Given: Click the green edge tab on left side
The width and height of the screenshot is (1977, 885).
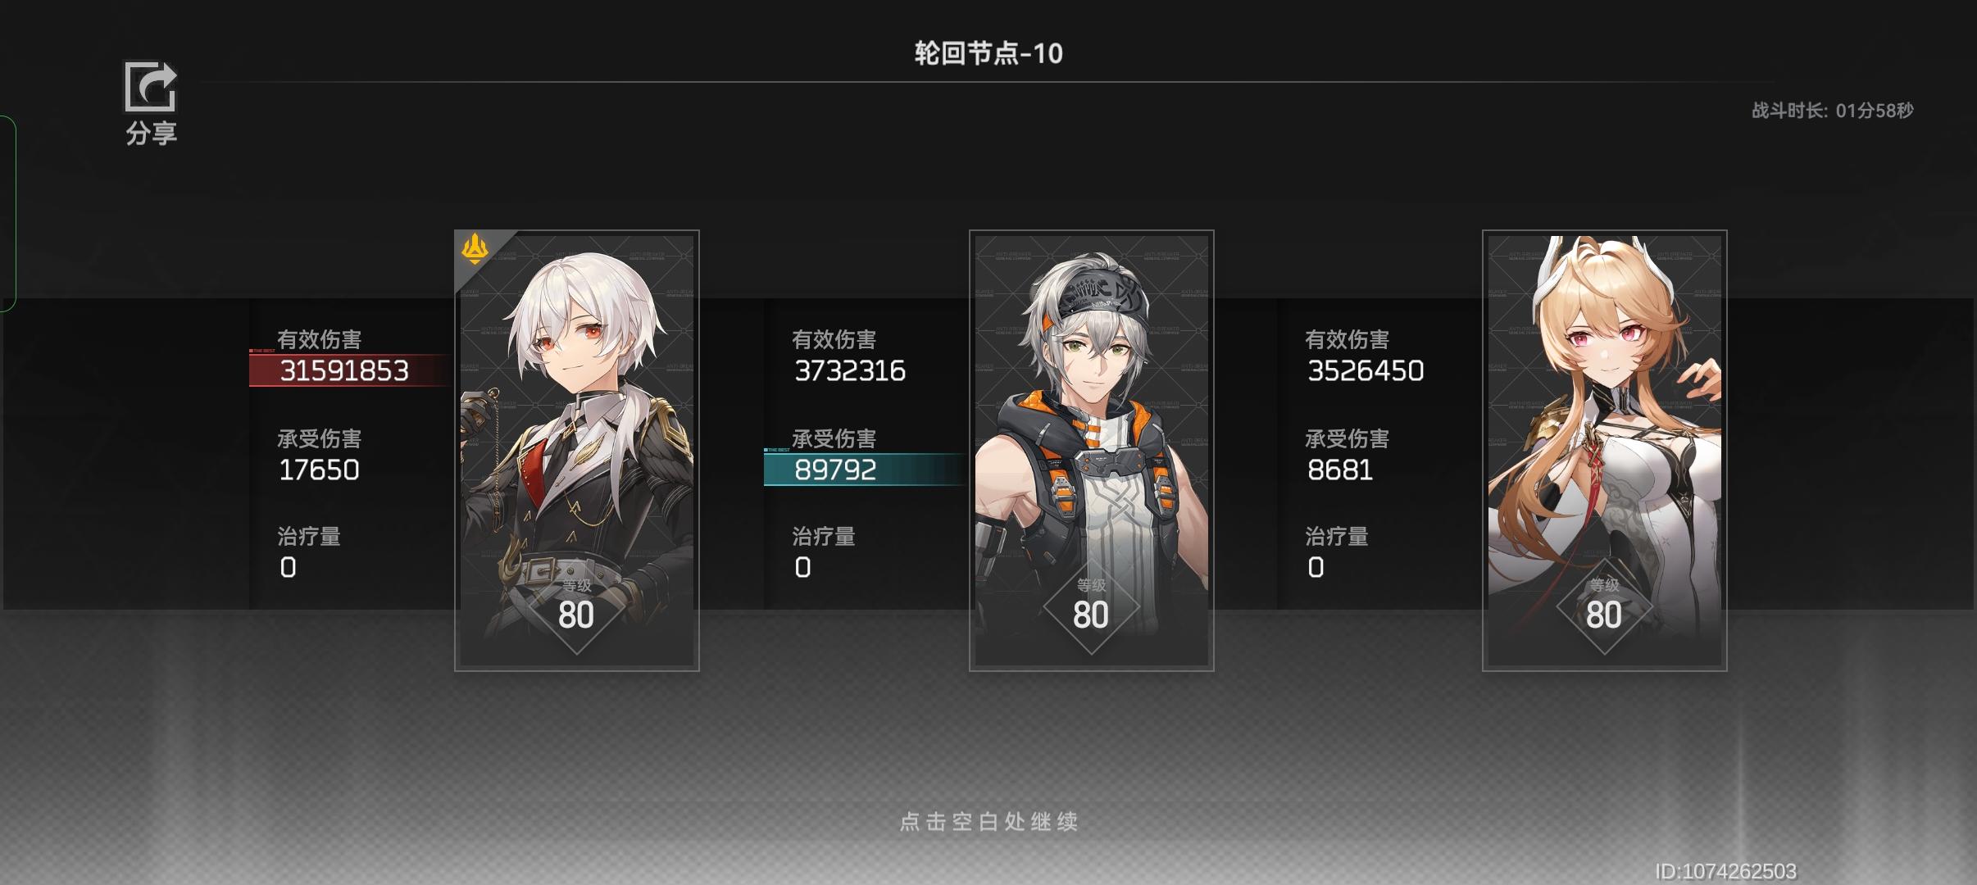Looking at the screenshot, I should tap(7, 214).
